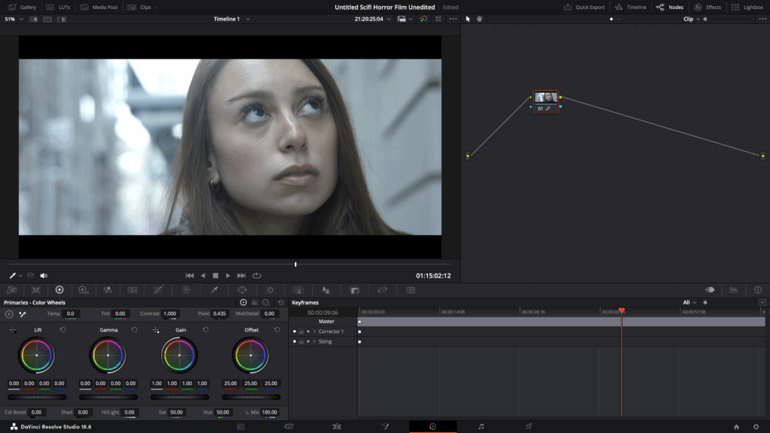Open the Curves palette

[x=159, y=289]
